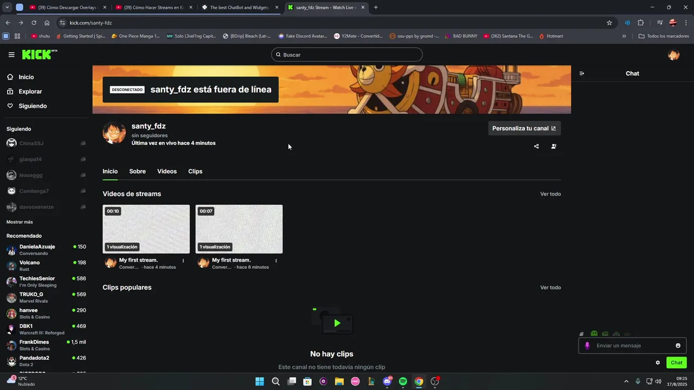Share the santy_fdz channel via share icon
This screenshot has height=390, width=694.
coord(536,146)
